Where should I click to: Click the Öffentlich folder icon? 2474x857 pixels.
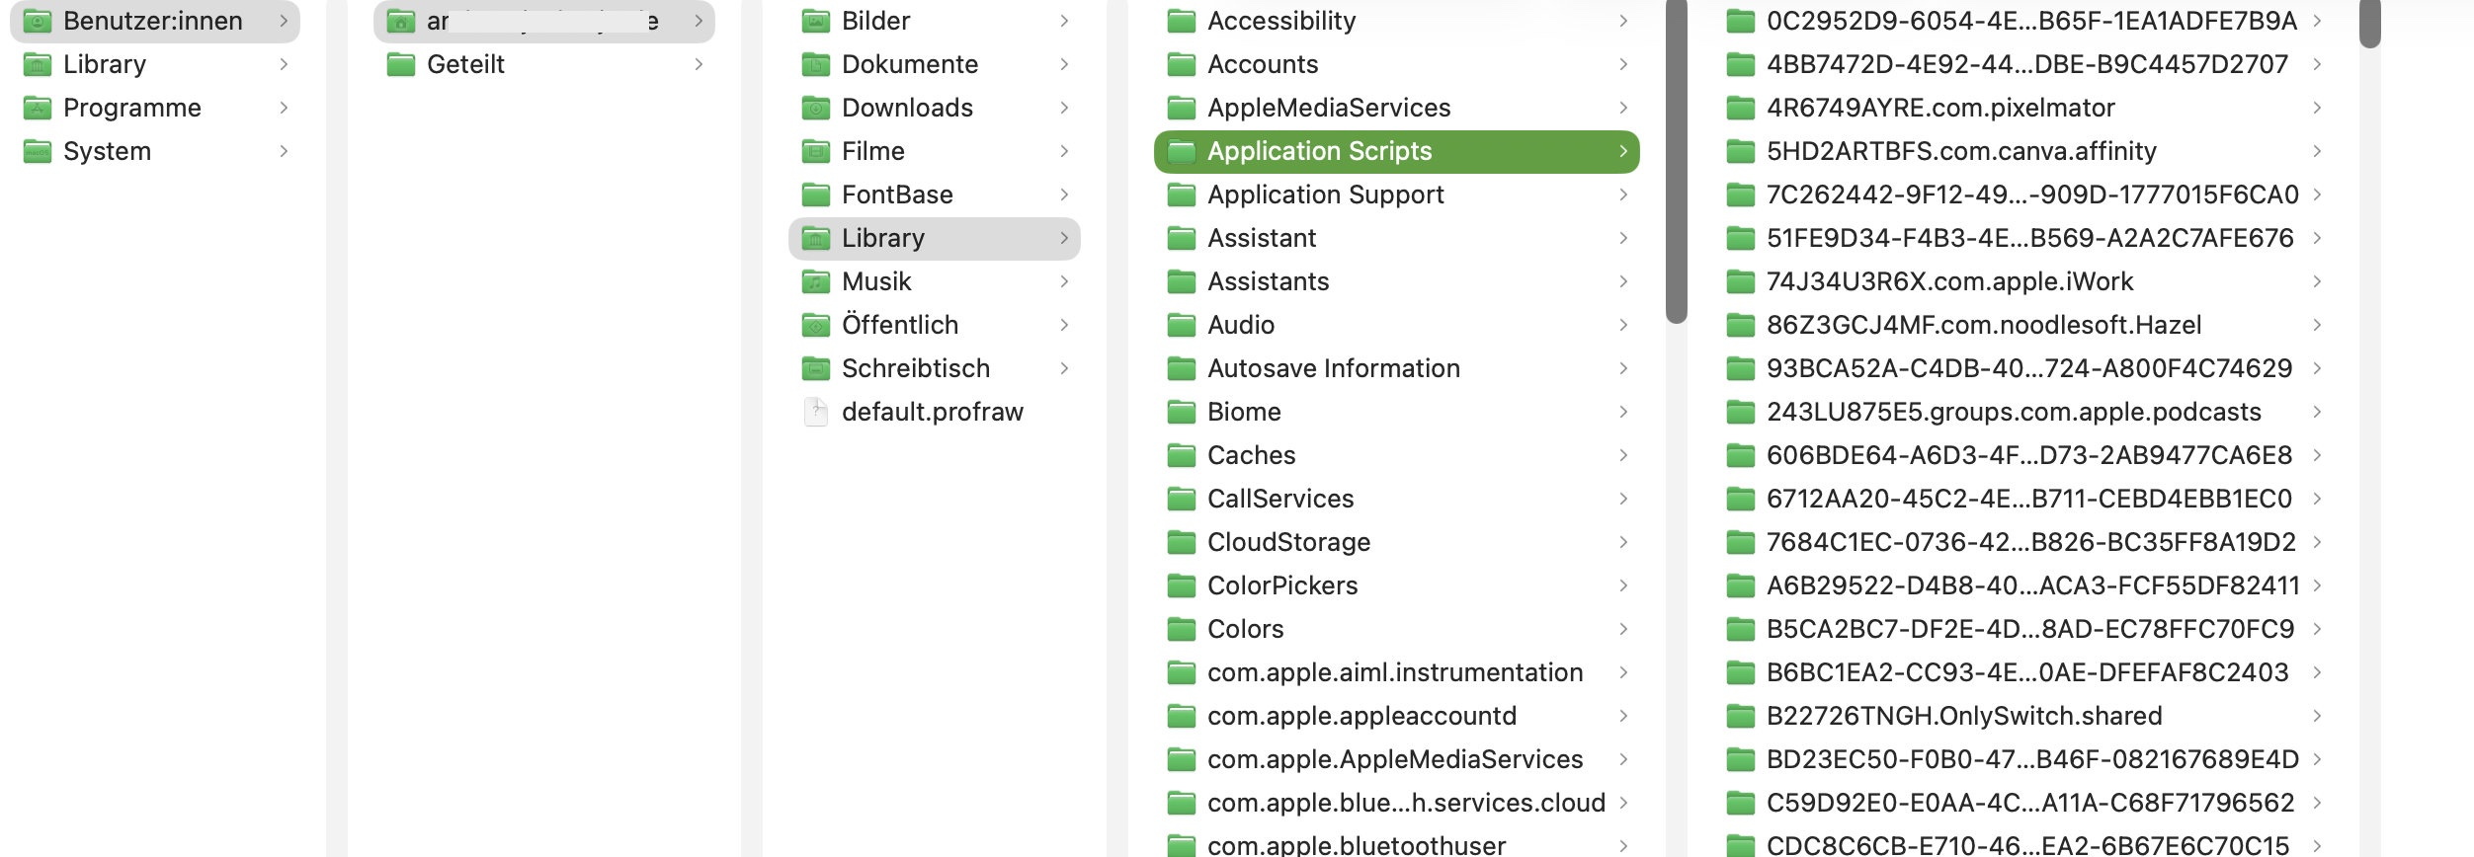[x=815, y=325]
